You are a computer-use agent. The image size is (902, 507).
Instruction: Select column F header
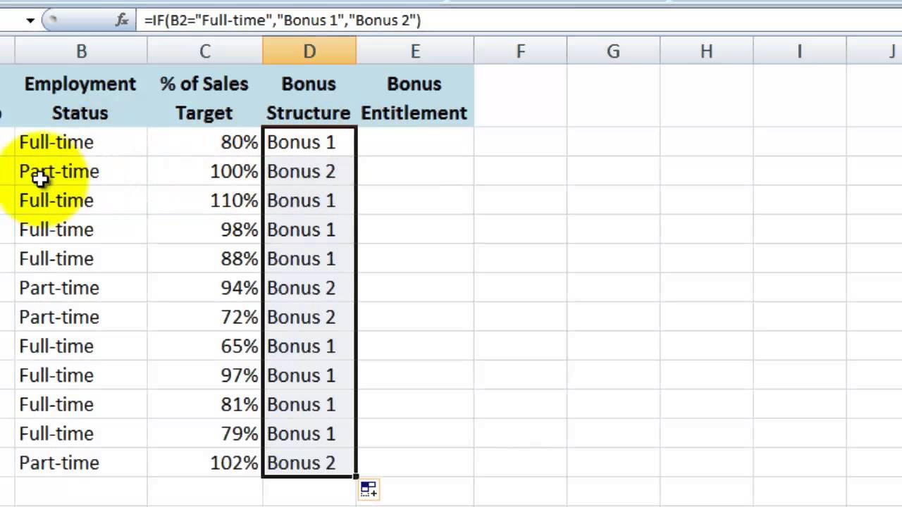pos(520,51)
